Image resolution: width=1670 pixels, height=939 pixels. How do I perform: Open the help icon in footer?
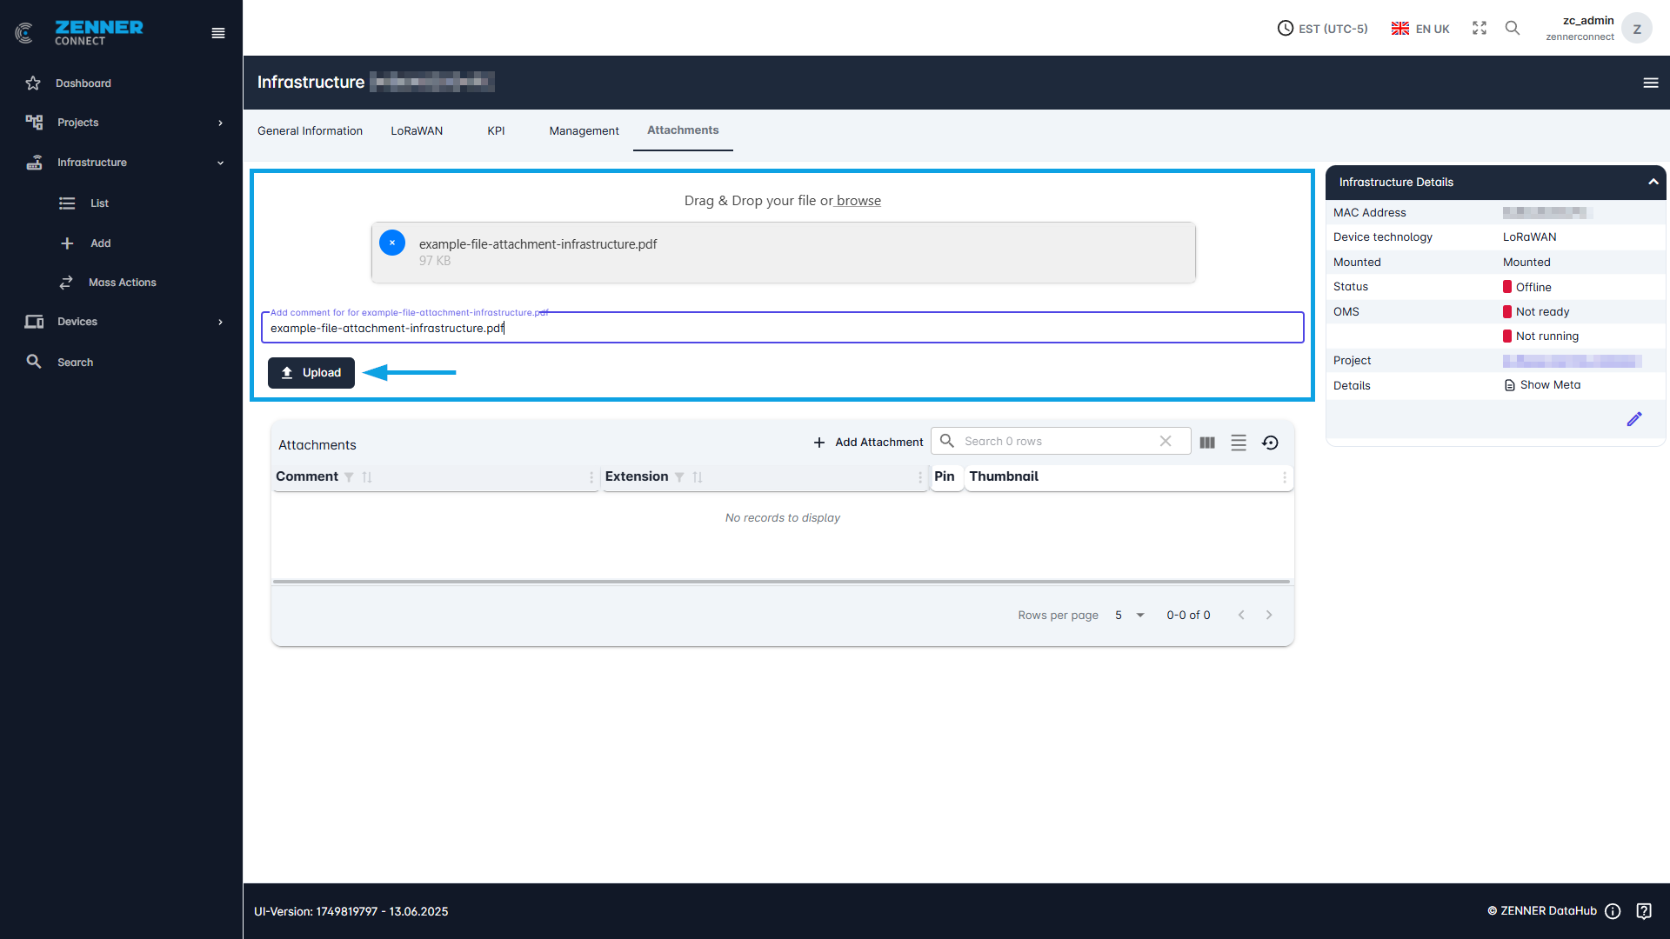[x=1644, y=911]
